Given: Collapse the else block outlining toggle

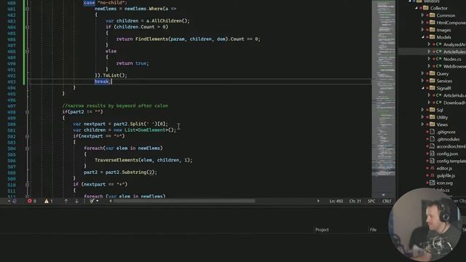Looking at the screenshot, I should coord(27,51).
